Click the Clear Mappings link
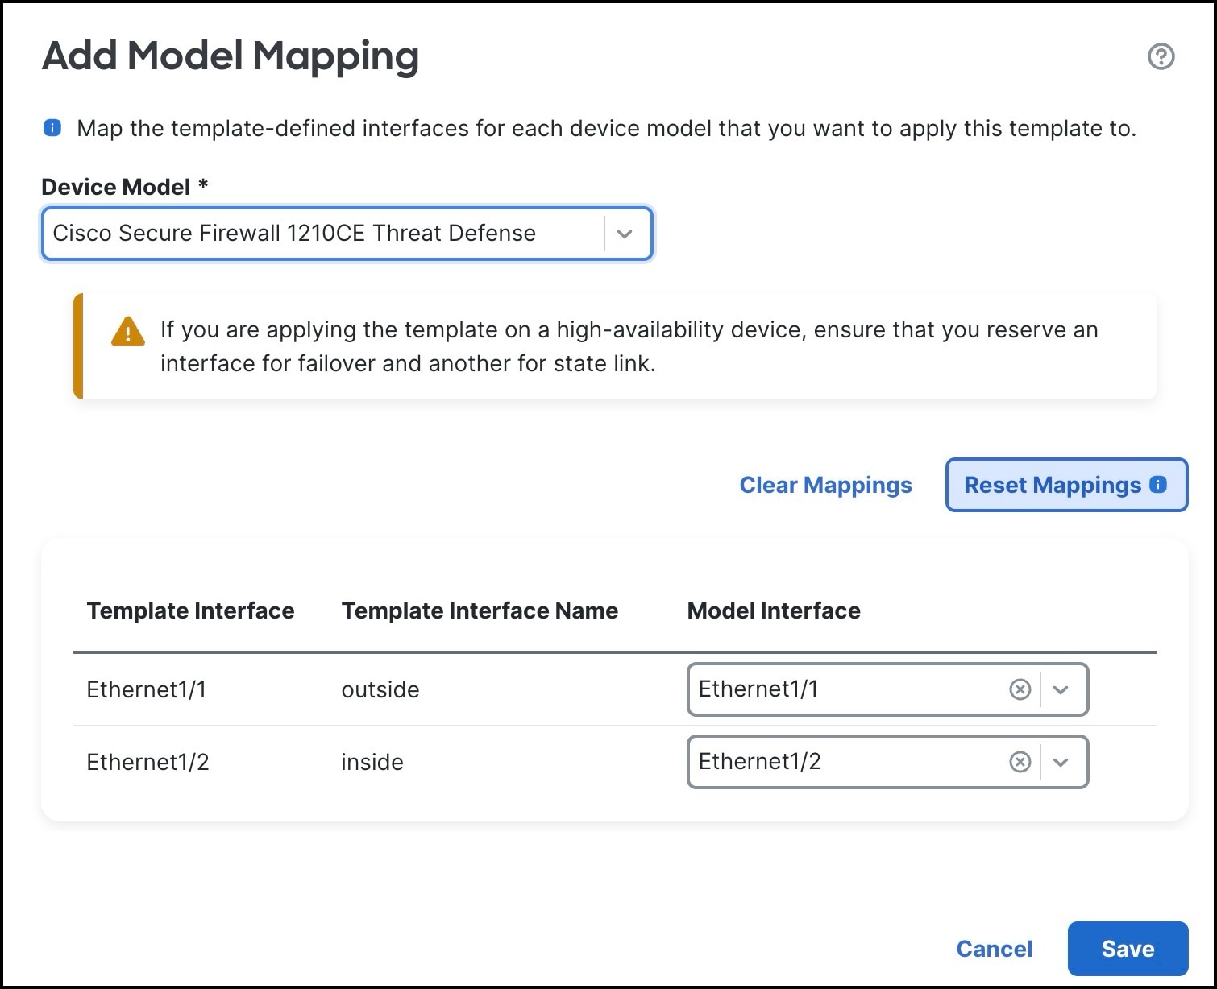Image resolution: width=1217 pixels, height=989 pixels. coord(824,485)
